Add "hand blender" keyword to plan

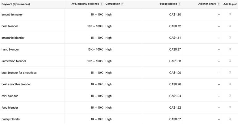tap(230, 49)
